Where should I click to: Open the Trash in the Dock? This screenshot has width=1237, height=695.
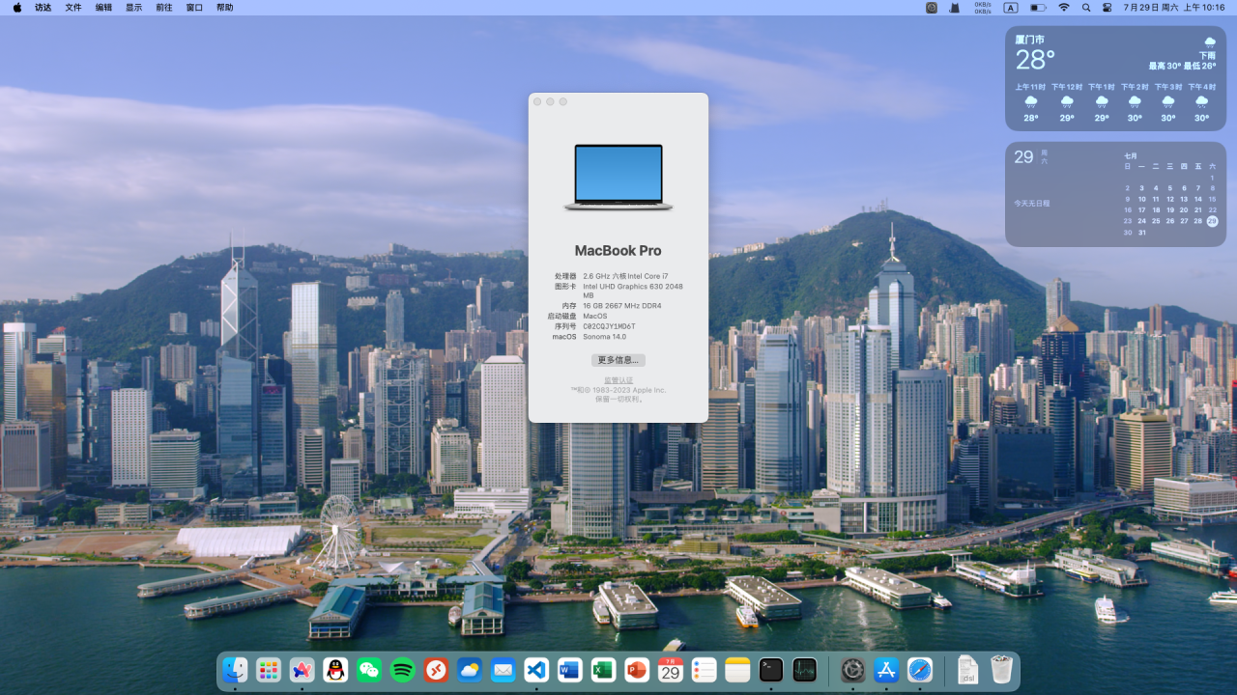click(1001, 670)
